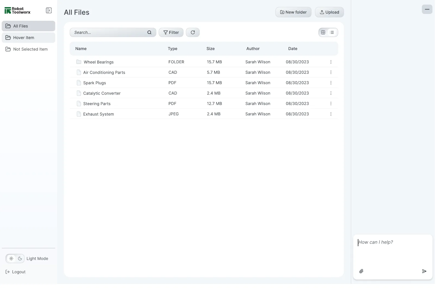This screenshot has width=437, height=288.
Task: Click the Steering Parts file icon
Action: [x=79, y=103]
